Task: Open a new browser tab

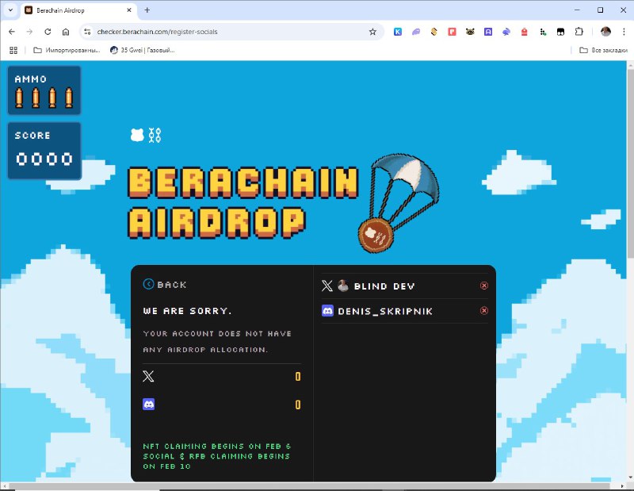Action: 147,10
